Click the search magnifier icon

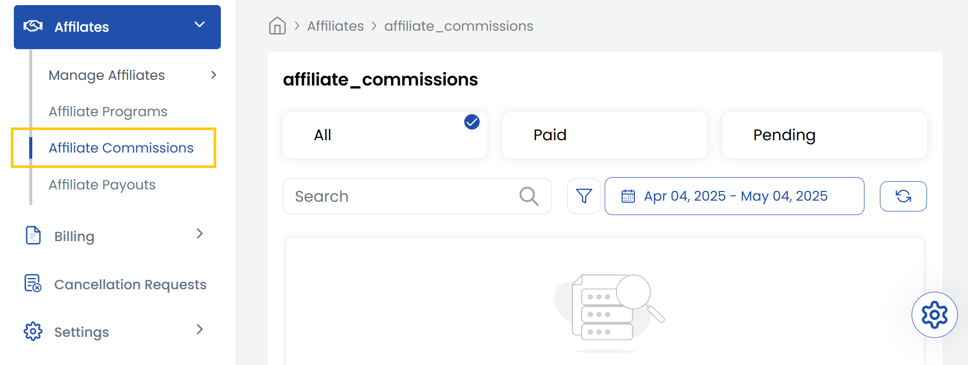[x=529, y=196]
